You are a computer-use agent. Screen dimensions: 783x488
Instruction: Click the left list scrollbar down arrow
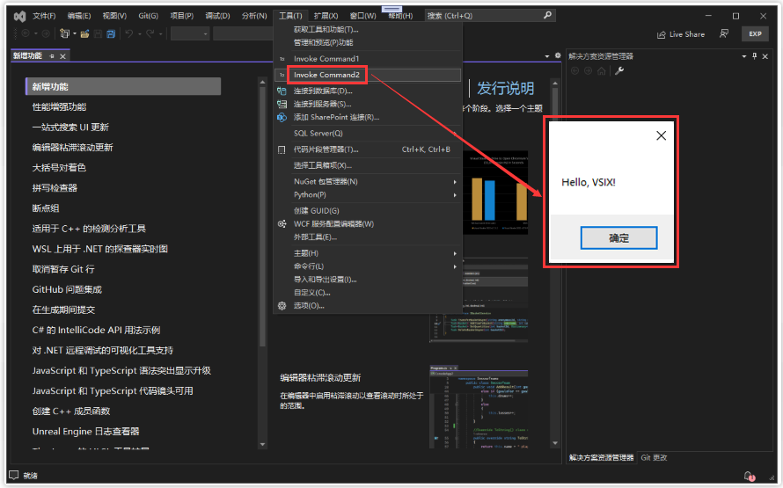(262, 444)
